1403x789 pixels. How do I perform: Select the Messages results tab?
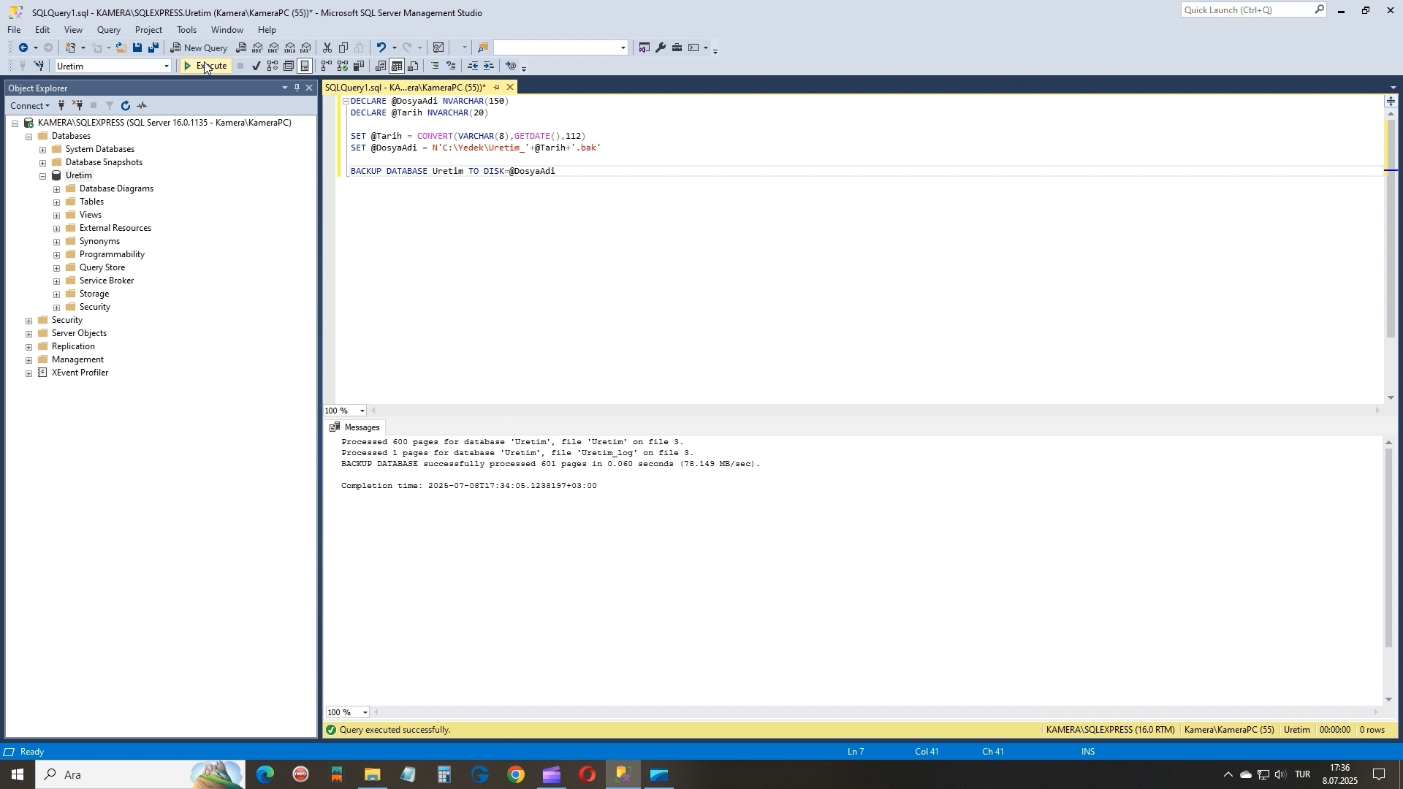pyautogui.click(x=355, y=427)
